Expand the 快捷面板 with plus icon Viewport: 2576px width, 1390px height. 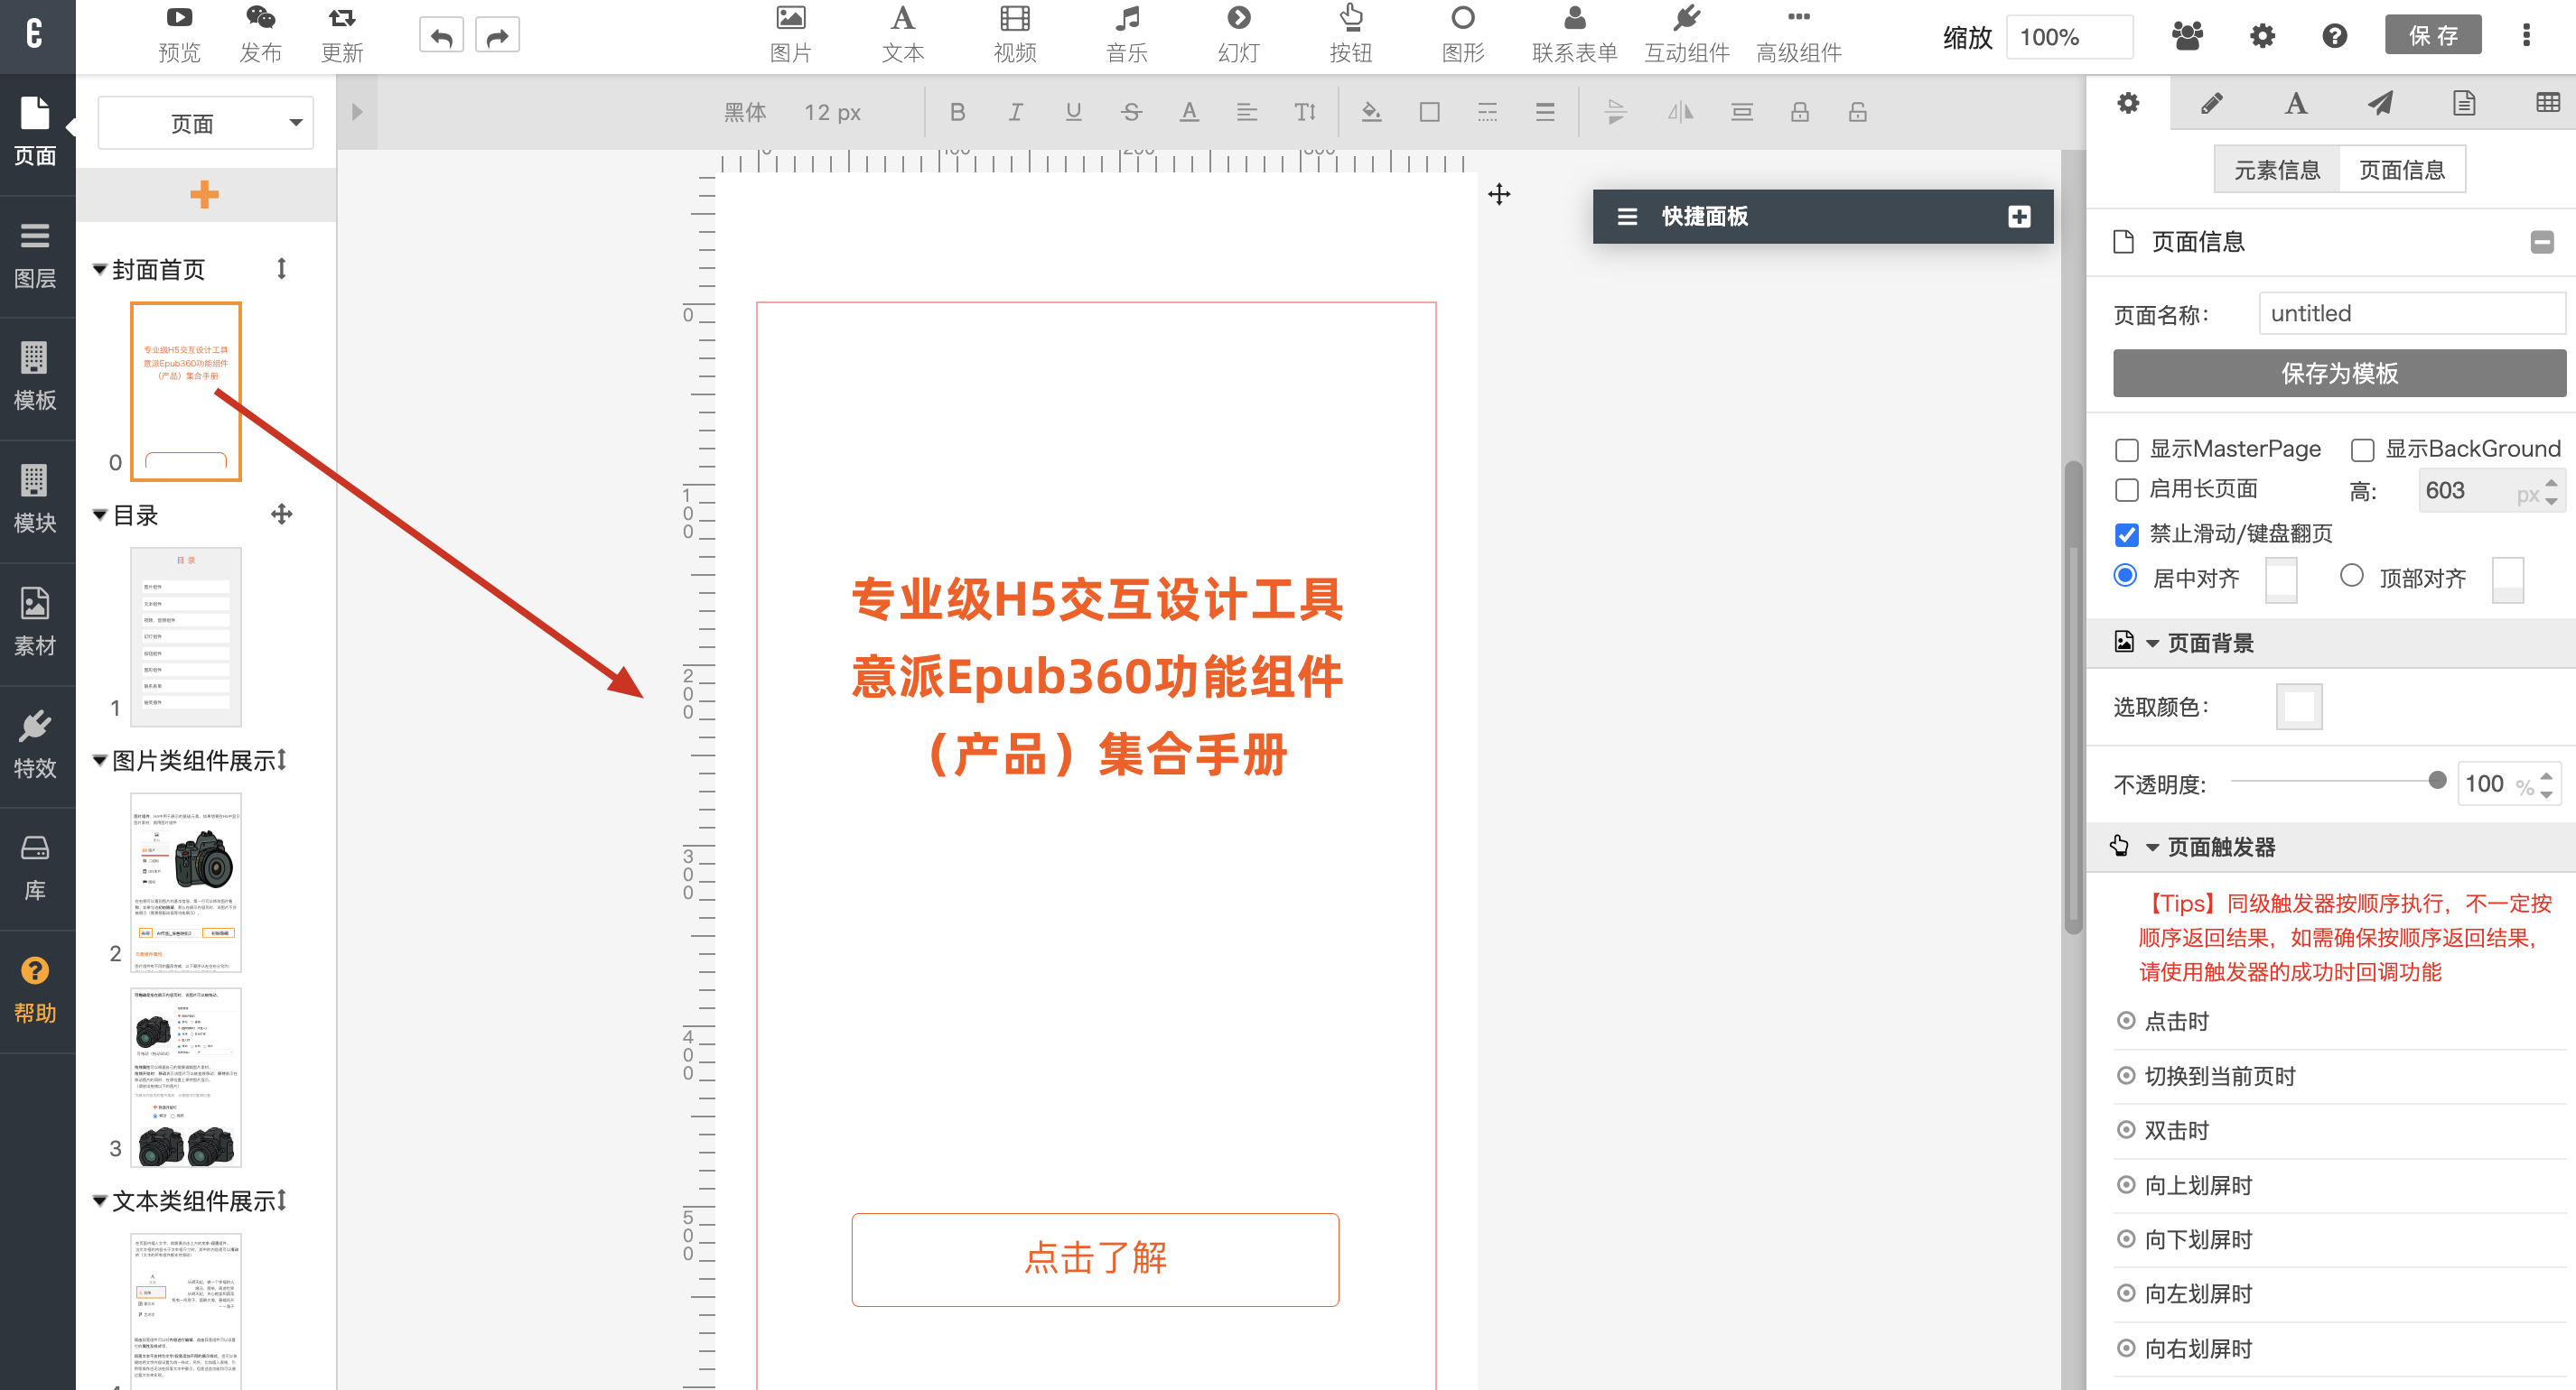coord(2018,217)
